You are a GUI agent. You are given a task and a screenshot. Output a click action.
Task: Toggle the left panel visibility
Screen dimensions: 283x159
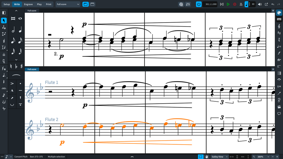pos(4,13)
